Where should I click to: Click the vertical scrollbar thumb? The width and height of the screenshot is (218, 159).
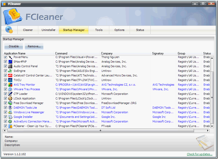coord(212,97)
